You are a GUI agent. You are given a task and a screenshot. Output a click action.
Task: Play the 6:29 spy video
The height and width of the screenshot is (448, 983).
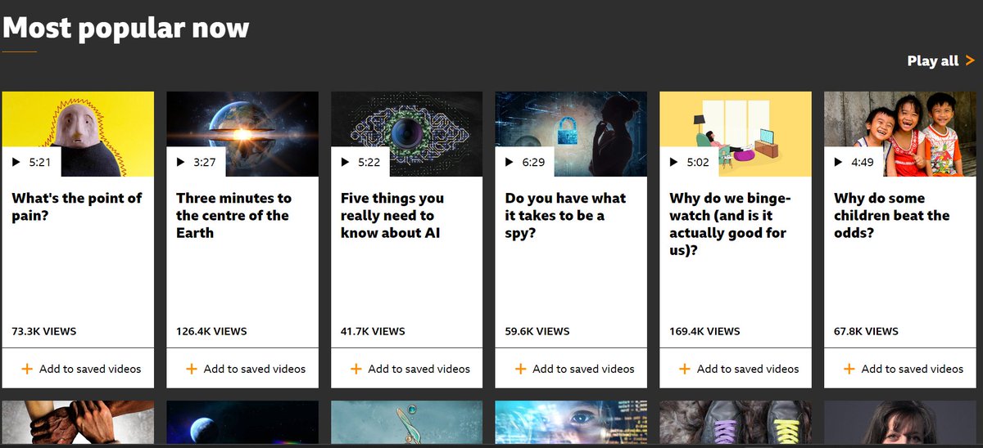point(525,162)
